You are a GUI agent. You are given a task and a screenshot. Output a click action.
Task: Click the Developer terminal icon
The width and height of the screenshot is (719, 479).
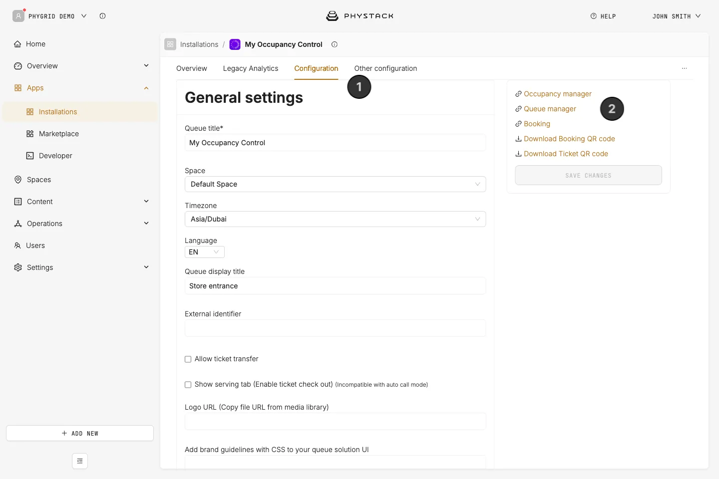(x=30, y=156)
